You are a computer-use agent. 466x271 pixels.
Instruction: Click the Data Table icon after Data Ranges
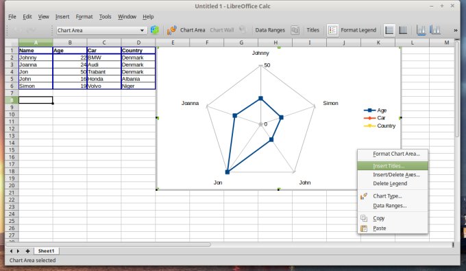click(295, 30)
